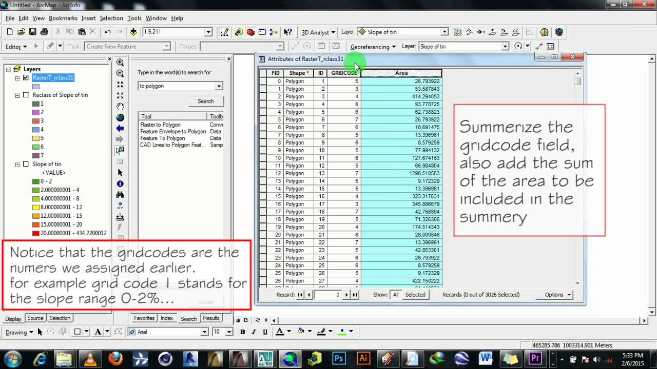Click the Area column header
This screenshot has width=657, height=369.
point(401,73)
